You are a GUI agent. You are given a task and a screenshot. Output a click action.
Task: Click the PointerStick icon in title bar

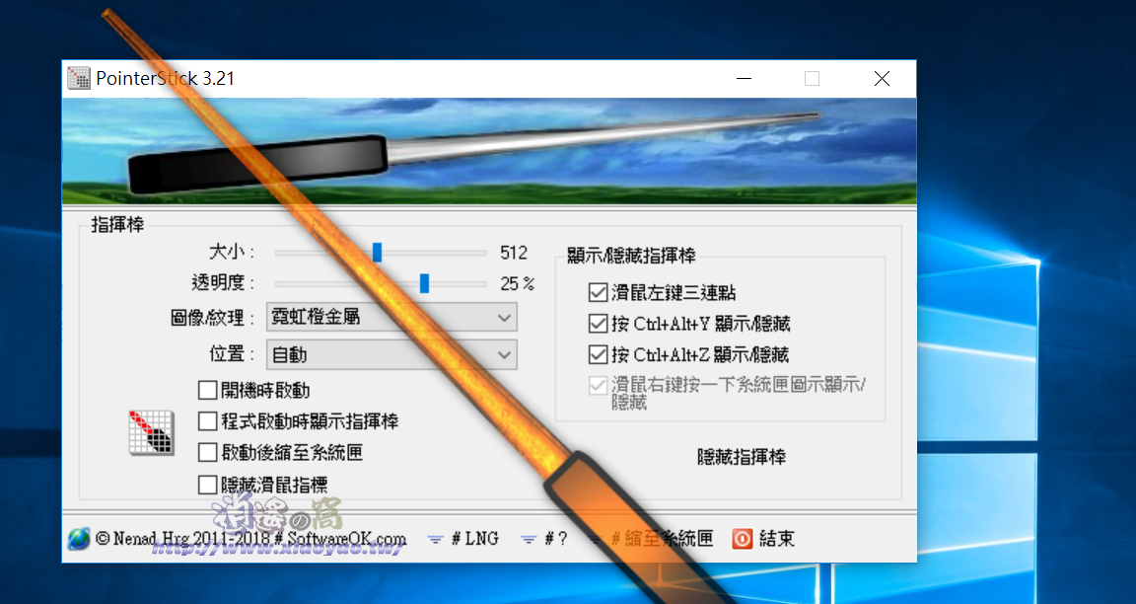[x=78, y=78]
